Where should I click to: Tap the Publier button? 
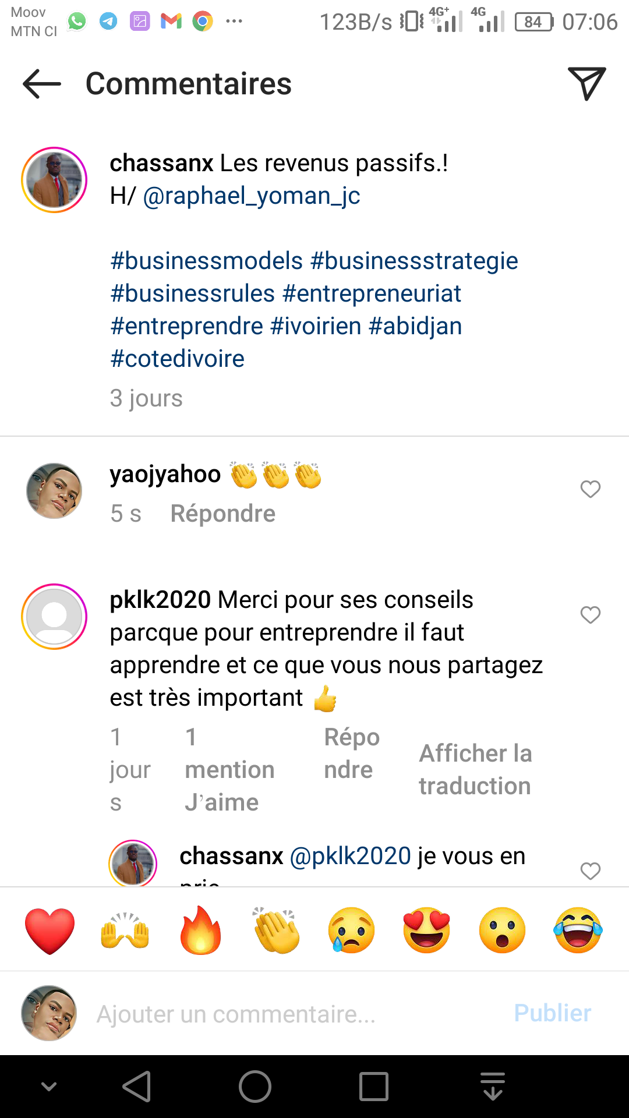coord(552,1013)
